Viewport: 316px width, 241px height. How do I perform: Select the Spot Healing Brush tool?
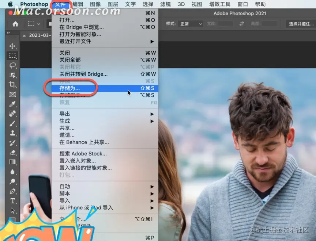[x=12, y=114]
